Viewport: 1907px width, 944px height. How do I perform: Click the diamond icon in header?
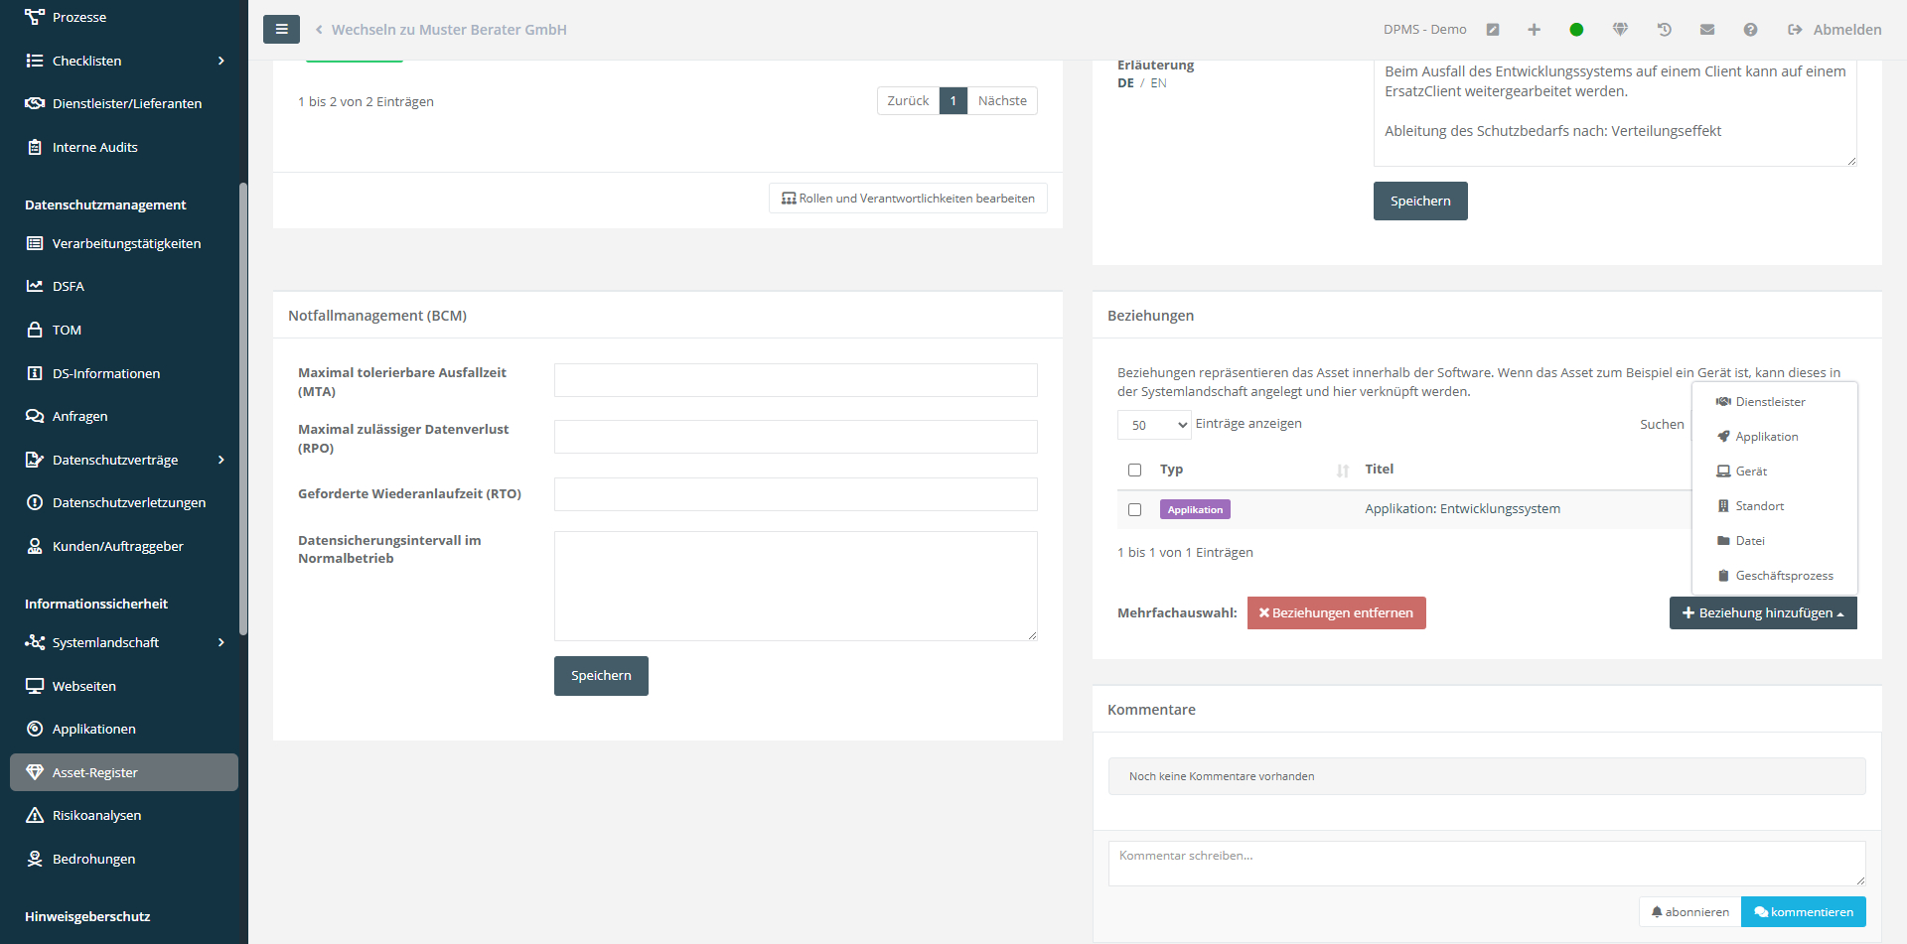pyautogui.click(x=1620, y=30)
